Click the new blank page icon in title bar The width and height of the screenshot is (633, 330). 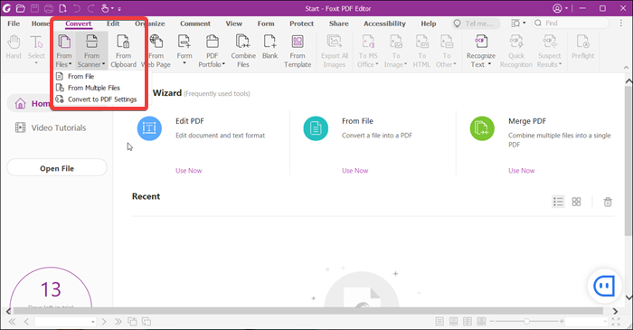62,8
